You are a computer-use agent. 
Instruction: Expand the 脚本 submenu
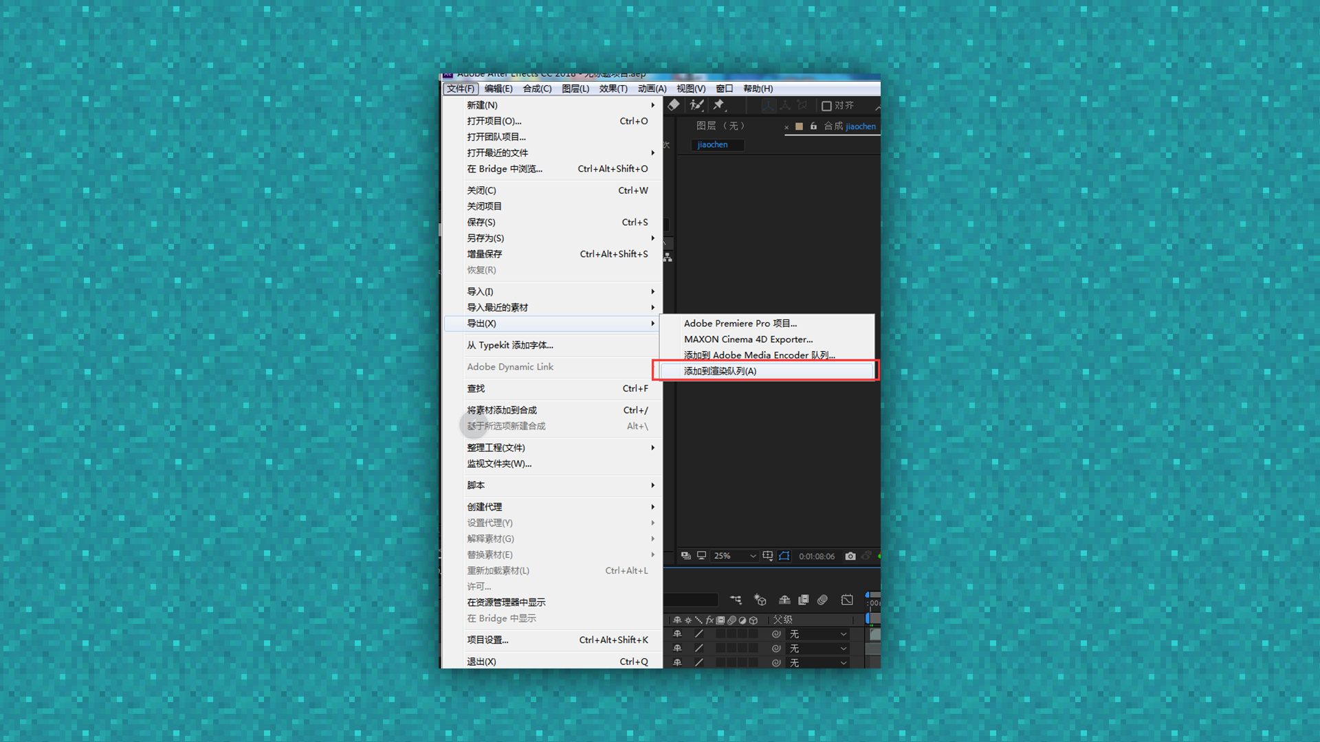click(x=553, y=485)
